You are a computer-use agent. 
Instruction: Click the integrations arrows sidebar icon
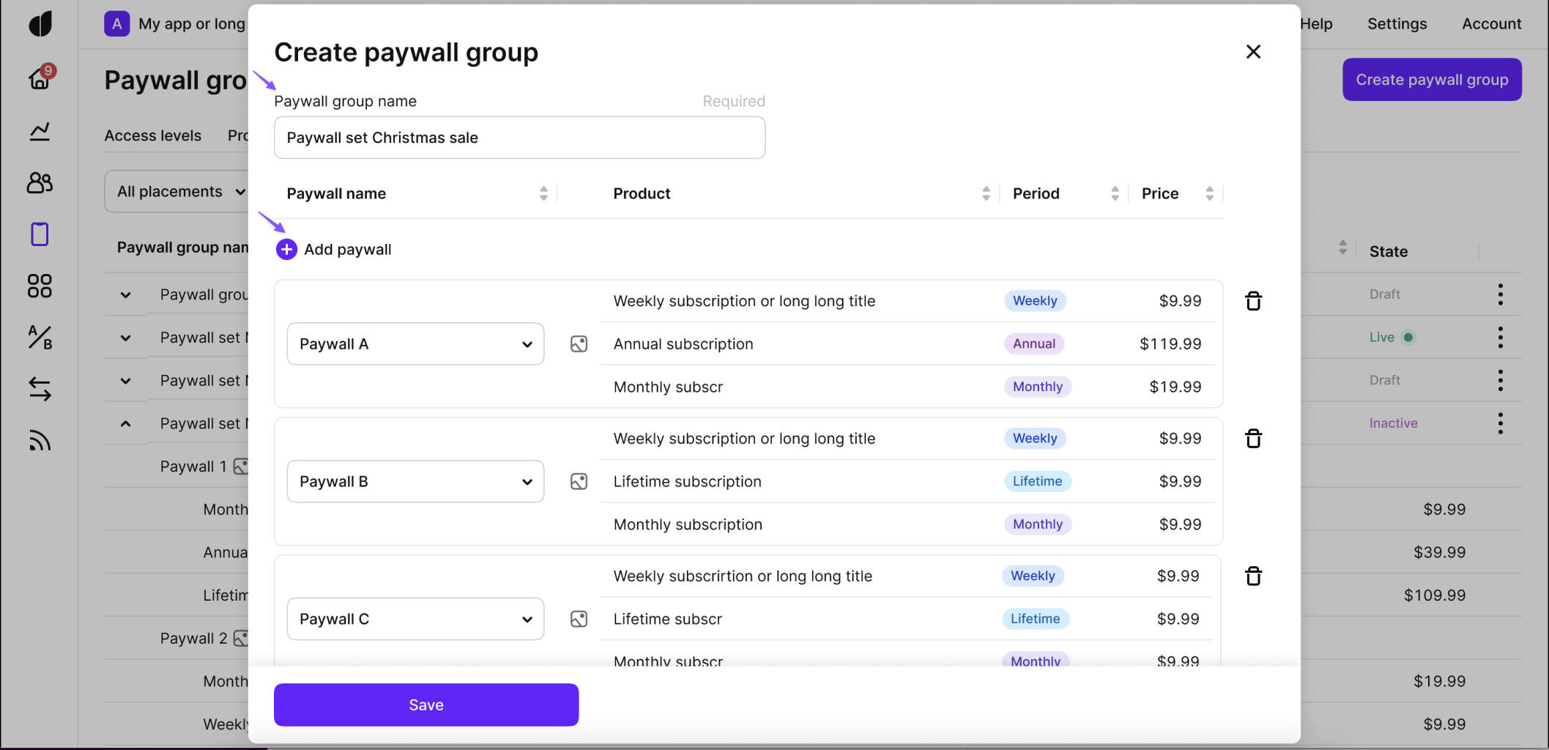point(40,389)
